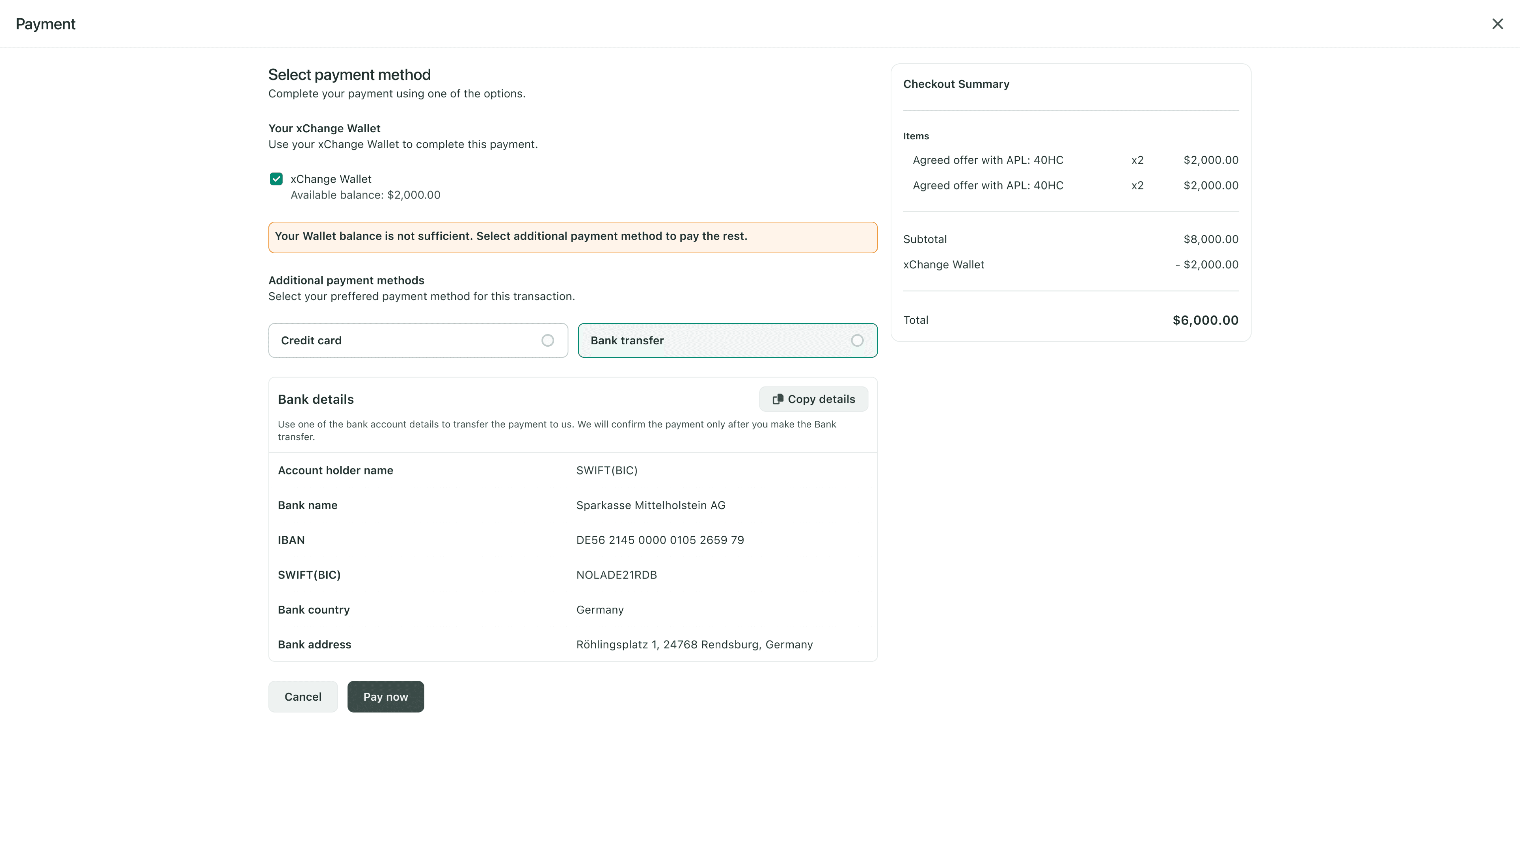Cancel the payment
1520x855 pixels.
tap(303, 696)
